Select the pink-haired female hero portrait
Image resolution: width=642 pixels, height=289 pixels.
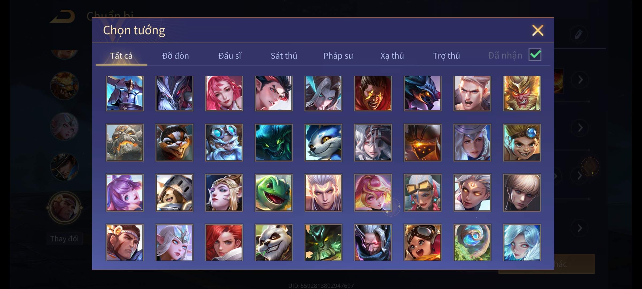point(224,93)
